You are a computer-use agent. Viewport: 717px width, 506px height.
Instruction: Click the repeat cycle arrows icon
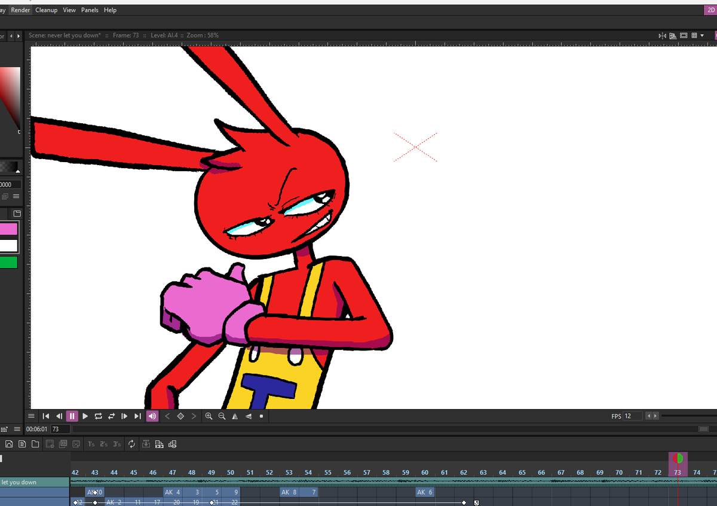[x=131, y=444]
